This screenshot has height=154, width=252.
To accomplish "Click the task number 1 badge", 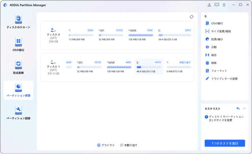I will pyautogui.click(x=206, y=117).
